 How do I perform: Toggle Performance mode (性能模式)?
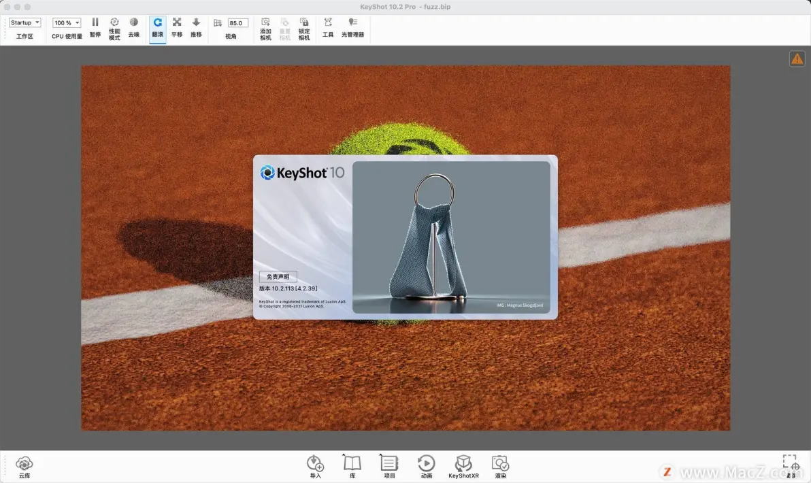pos(114,29)
